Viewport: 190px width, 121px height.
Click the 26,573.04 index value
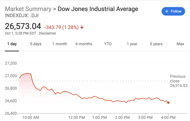pos(23,26)
